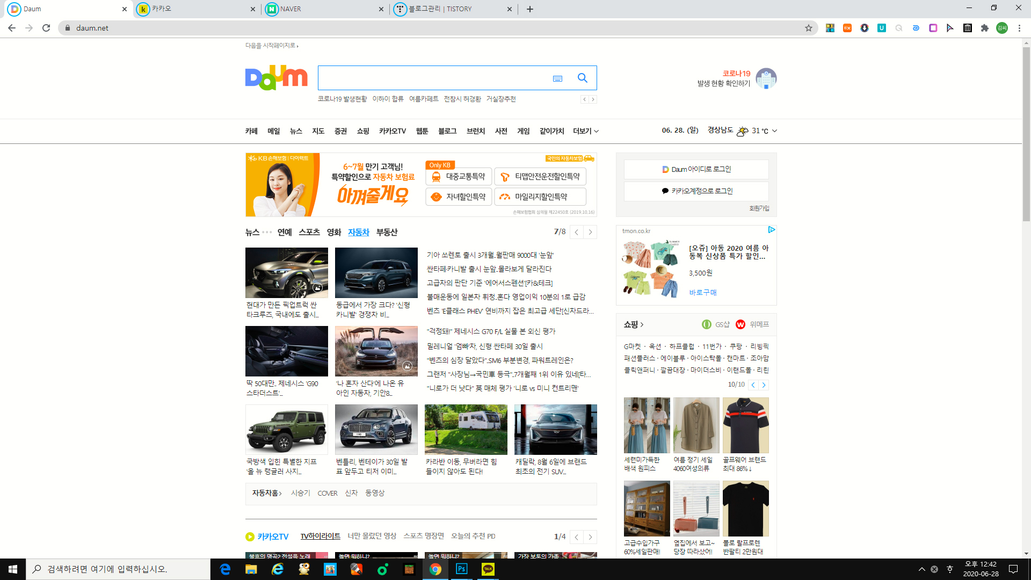Select the 스포츠 news tab
The height and width of the screenshot is (580, 1031).
point(309,233)
